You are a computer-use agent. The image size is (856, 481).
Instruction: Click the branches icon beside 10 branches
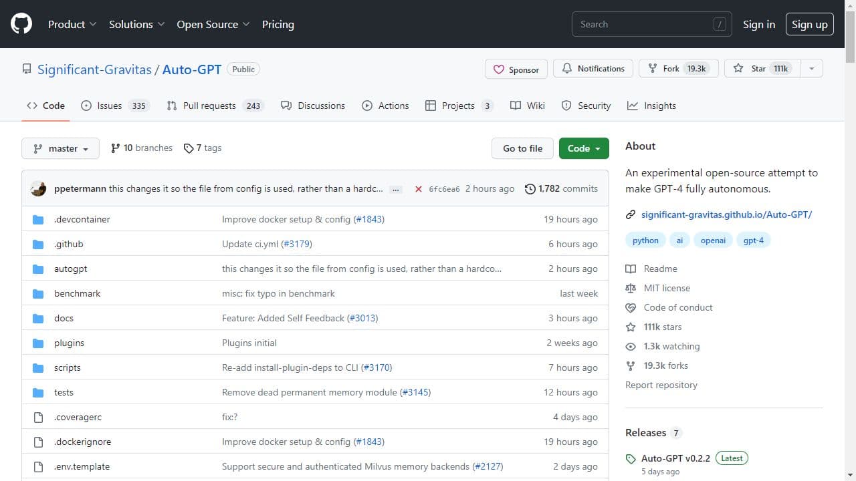coord(115,148)
